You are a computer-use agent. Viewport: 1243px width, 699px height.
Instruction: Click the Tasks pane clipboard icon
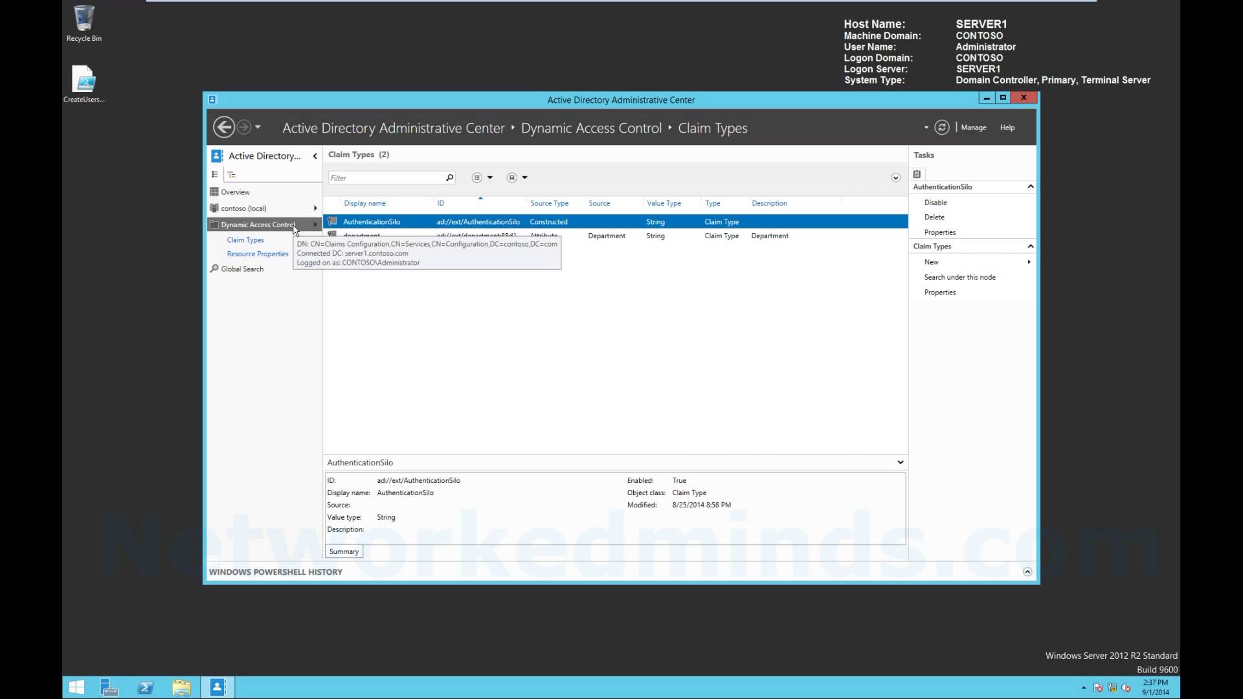click(917, 174)
